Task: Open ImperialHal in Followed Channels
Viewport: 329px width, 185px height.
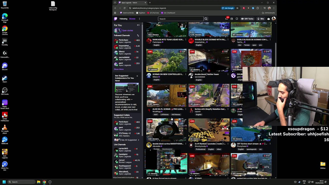Action: point(127,47)
